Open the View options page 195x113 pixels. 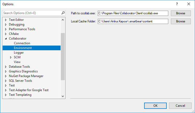click(17, 62)
